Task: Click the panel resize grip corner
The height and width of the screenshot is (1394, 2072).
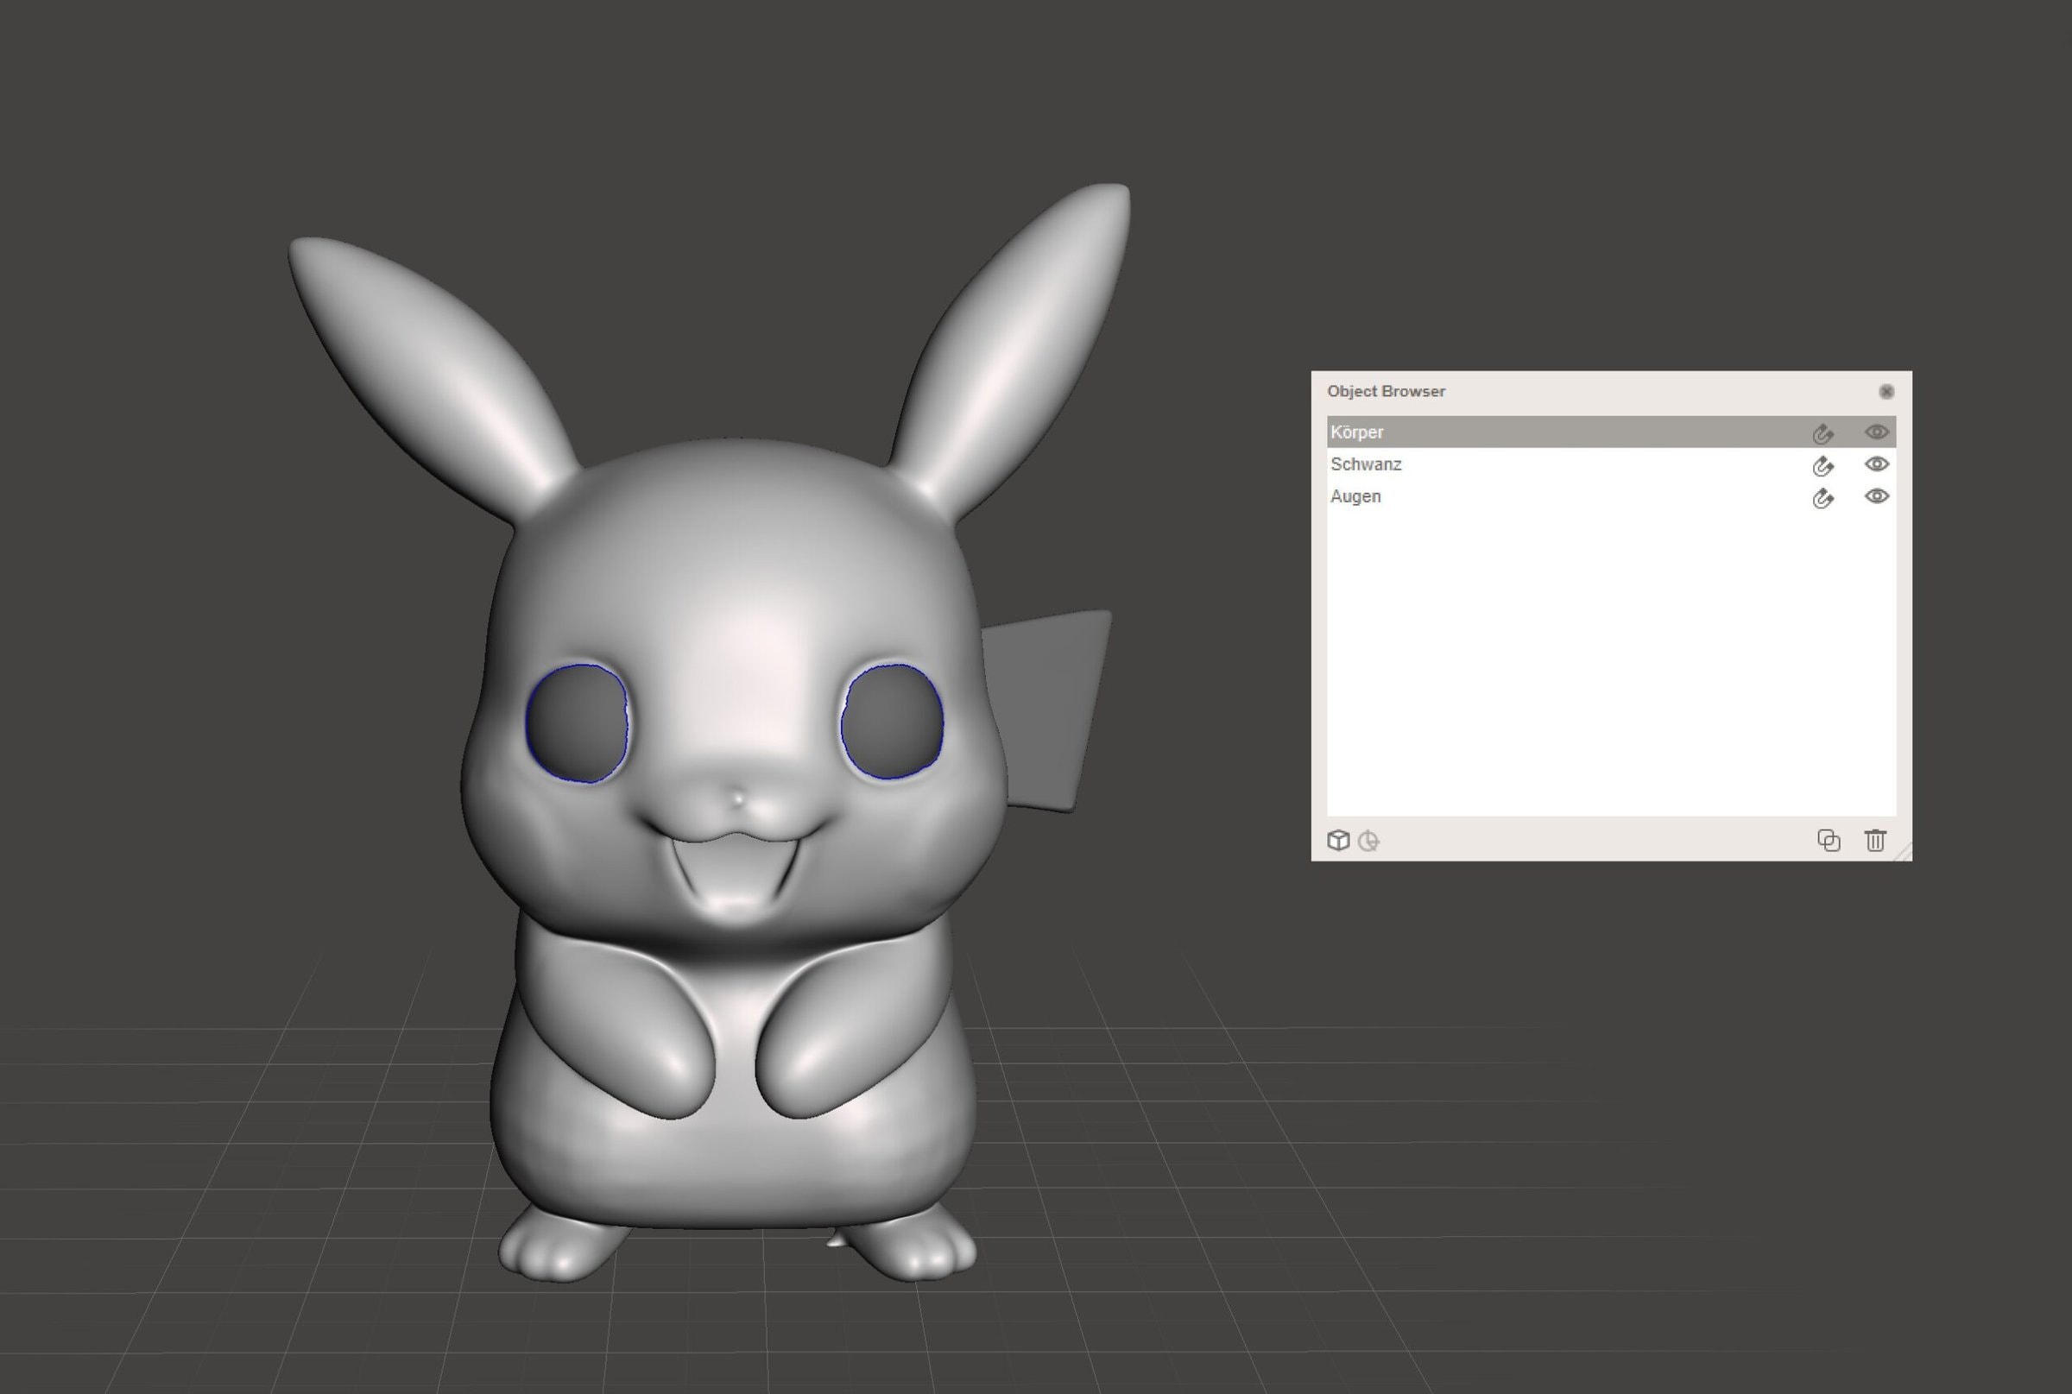Action: pyautogui.click(x=1904, y=854)
